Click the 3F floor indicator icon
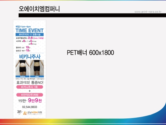This screenshot has width=166, height=125. click(20, 112)
